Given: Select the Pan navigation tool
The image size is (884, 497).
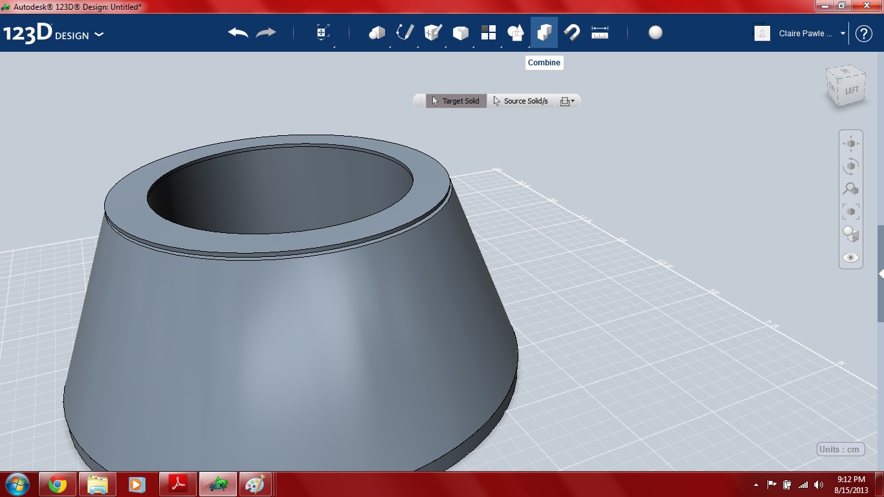Looking at the screenshot, I should click(851, 144).
